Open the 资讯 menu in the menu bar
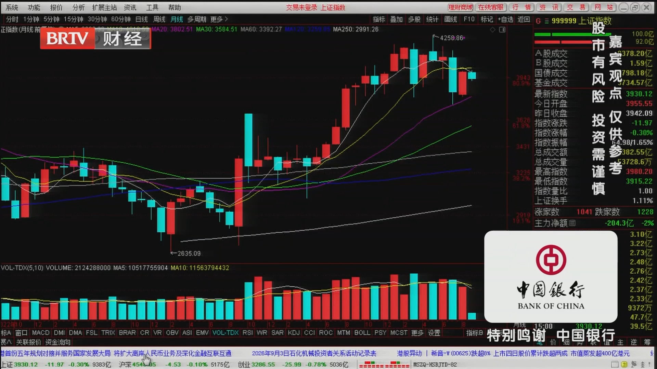Image resolution: width=657 pixels, height=369 pixels. click(130, 8)
